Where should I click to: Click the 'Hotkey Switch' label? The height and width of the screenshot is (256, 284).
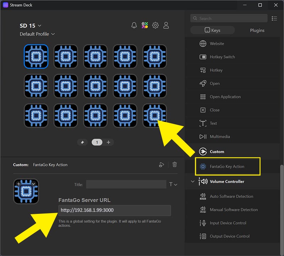coord(222,57)
